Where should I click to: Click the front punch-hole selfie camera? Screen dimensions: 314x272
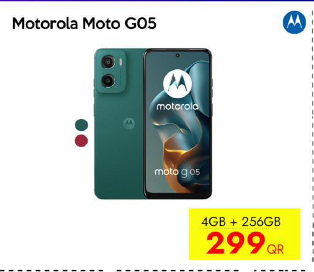177,55
